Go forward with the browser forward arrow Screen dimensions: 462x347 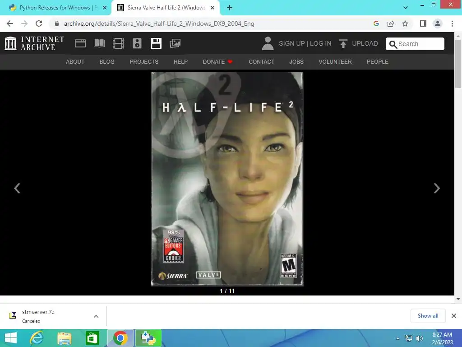pos(24,23)
